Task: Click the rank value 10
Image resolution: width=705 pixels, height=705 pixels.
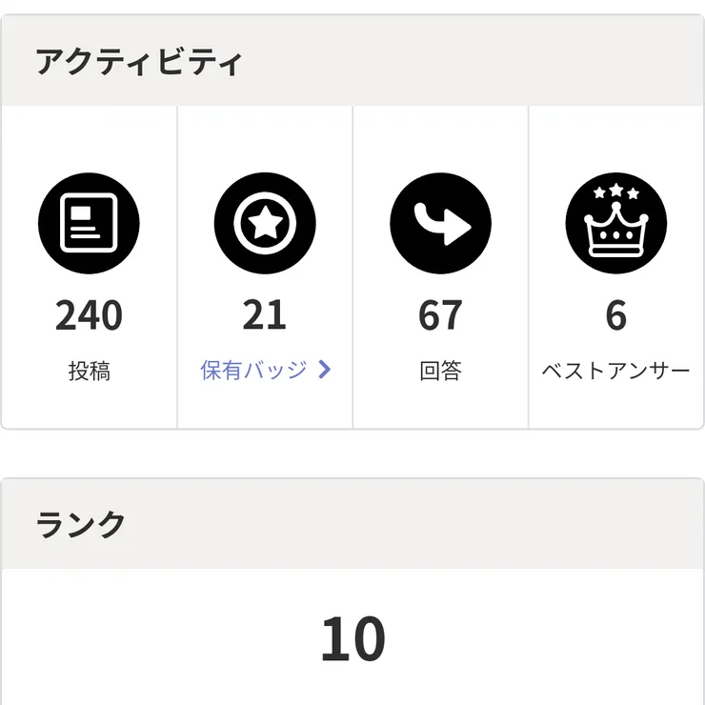Action: click(352, 640)
